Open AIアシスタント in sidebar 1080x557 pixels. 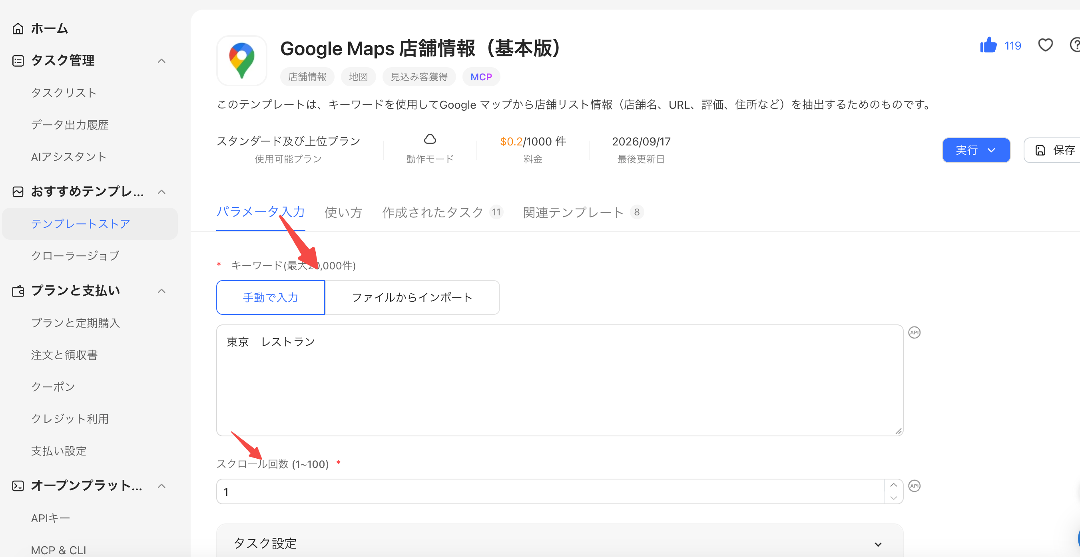pos(69,157)
